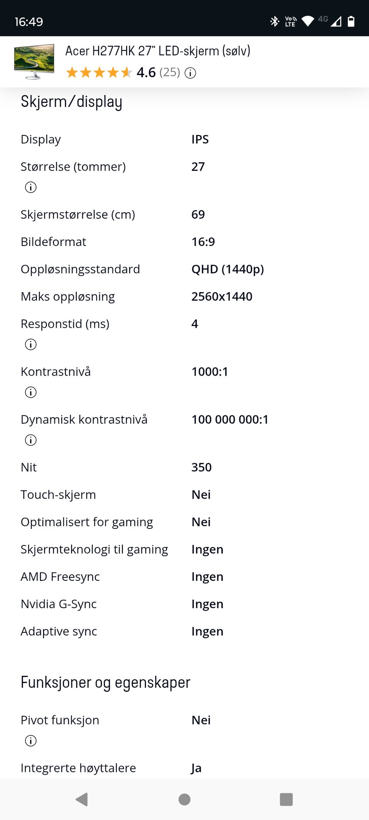Select the QHD (1440p) resolution value
The width and height of the screenshot is (369, 820).
coord(228,269)
